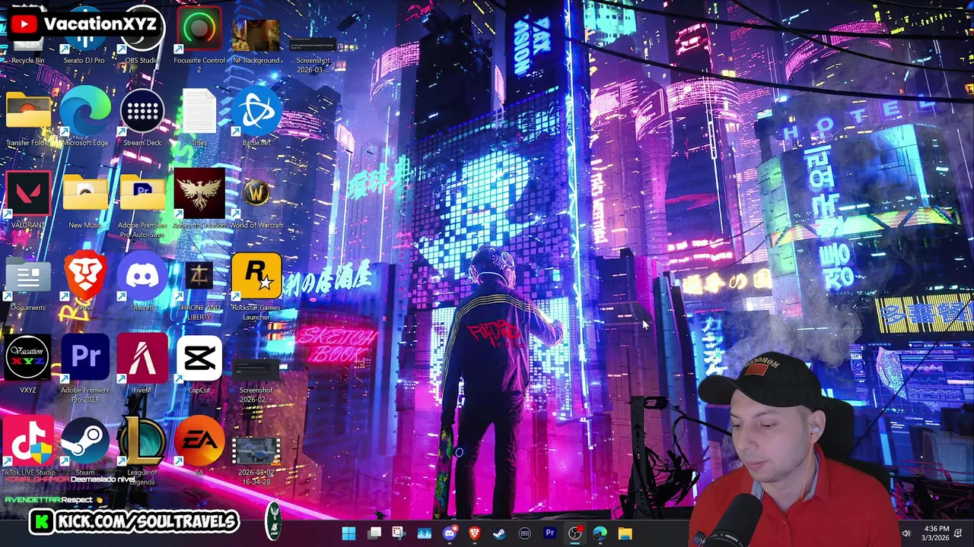The image size is (974, 547).
Task: Switch to Premiere Pro in the taskbar
Action: (550, 533)
